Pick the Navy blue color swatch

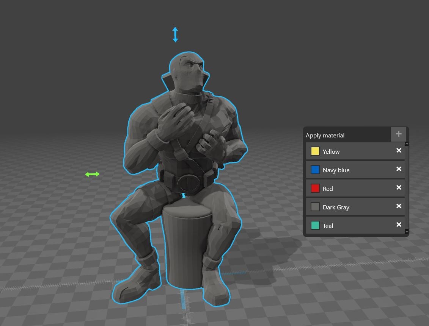(x=315, y=170)
